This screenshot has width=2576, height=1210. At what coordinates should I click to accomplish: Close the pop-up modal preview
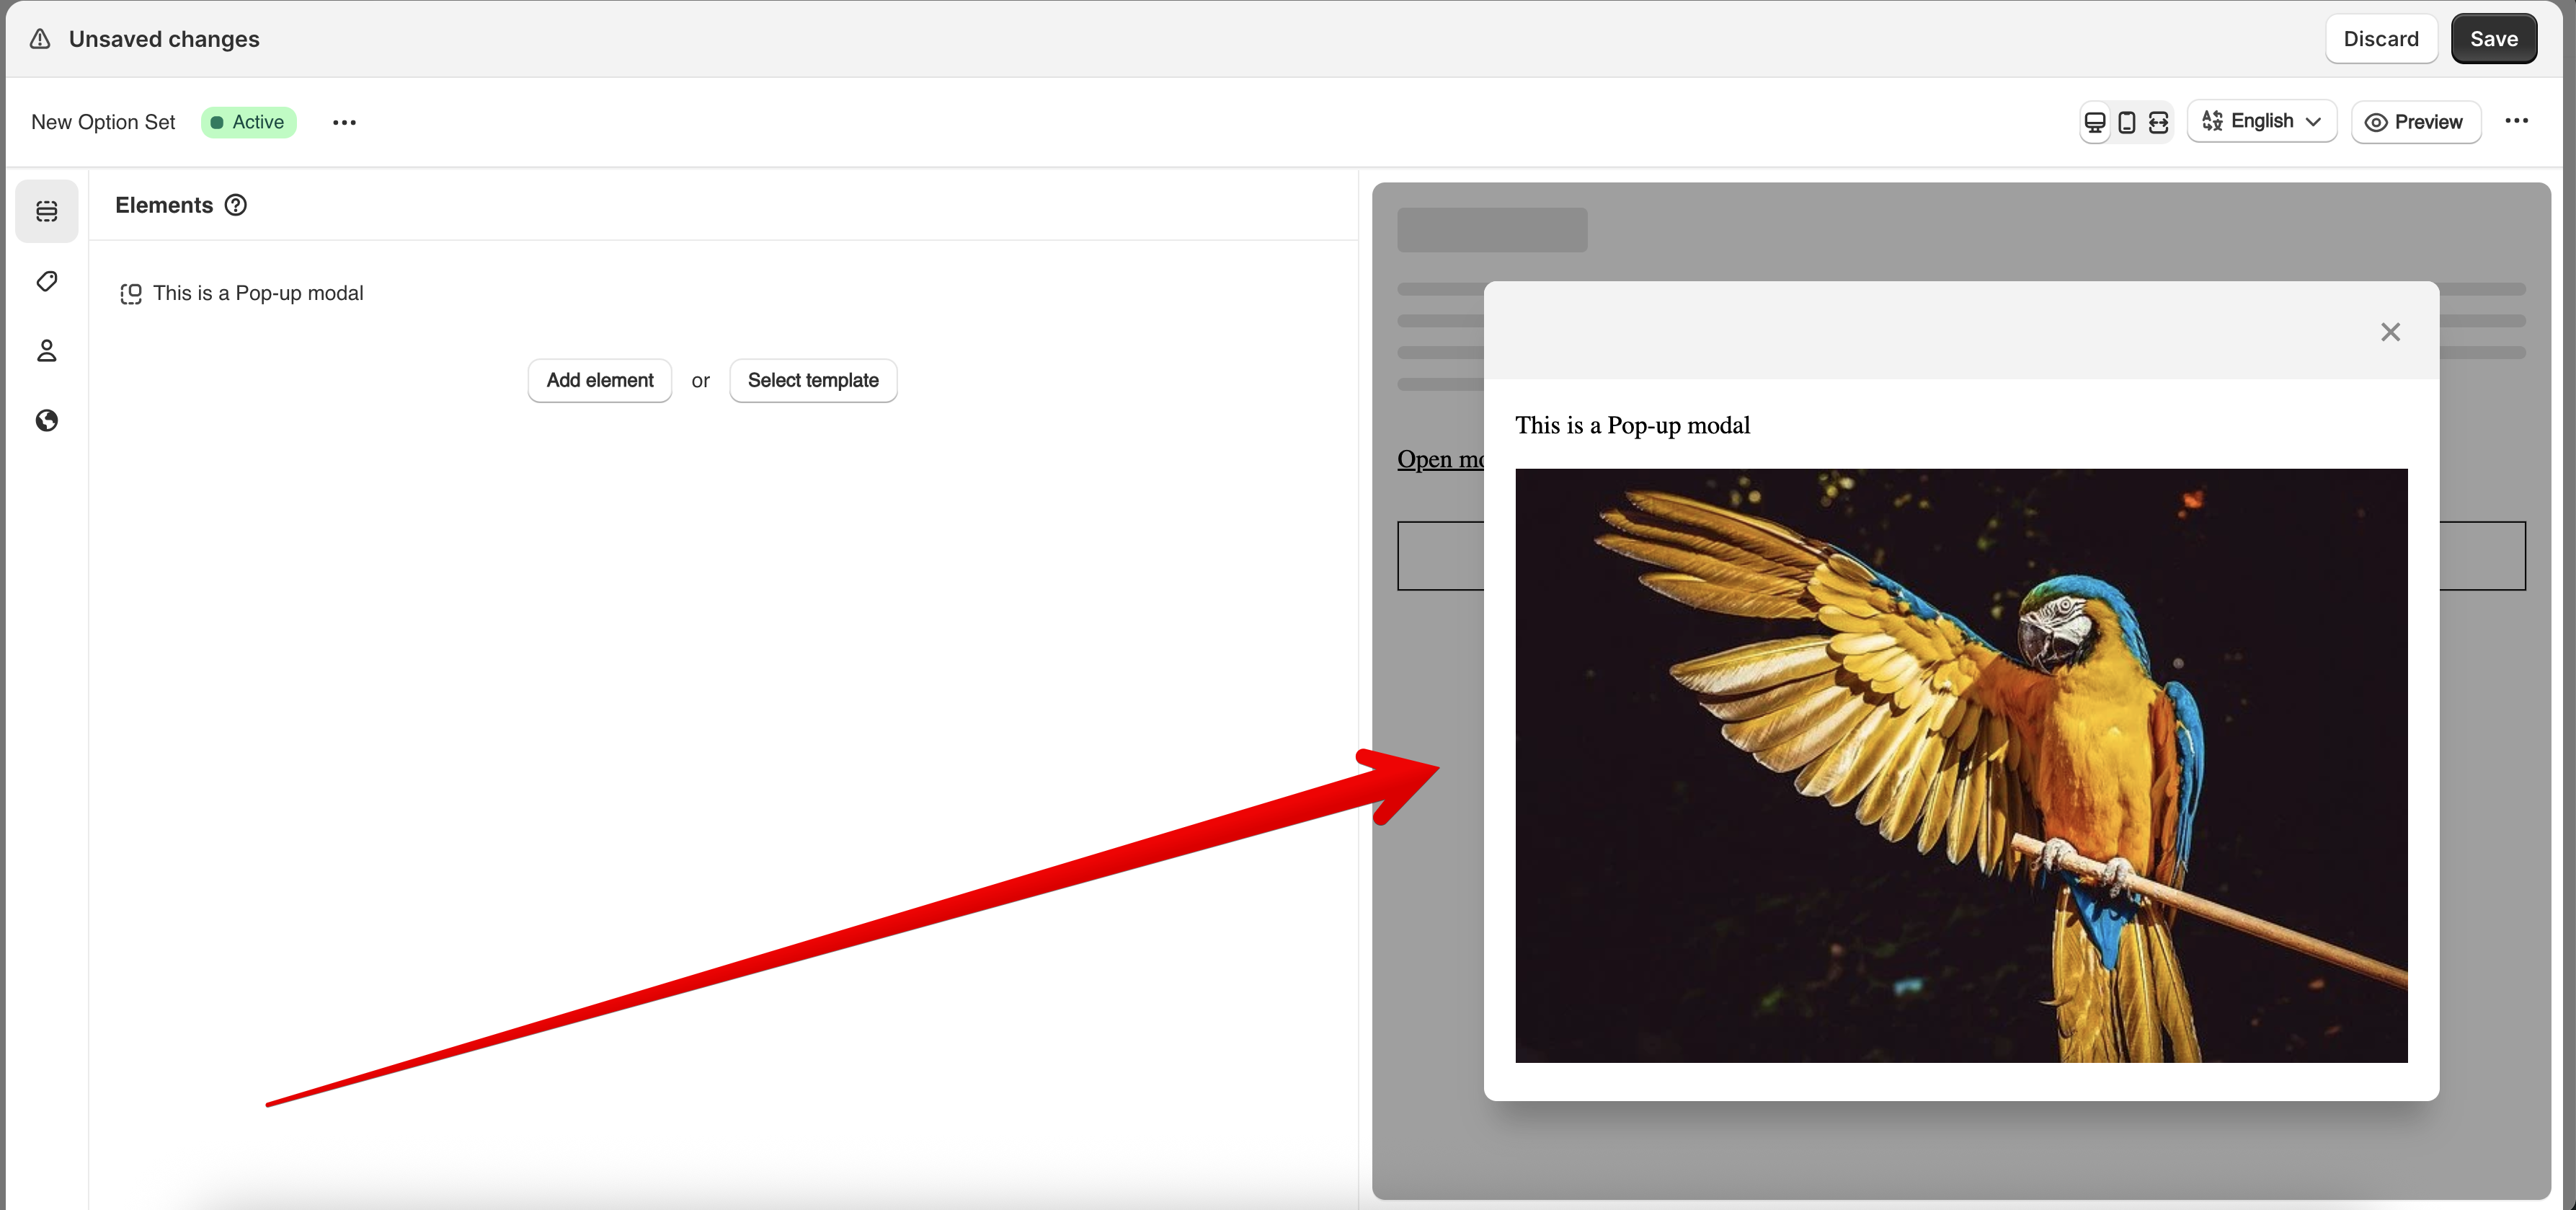click(2390, 331)
